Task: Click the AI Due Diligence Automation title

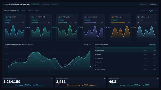Action: point(18,4)
